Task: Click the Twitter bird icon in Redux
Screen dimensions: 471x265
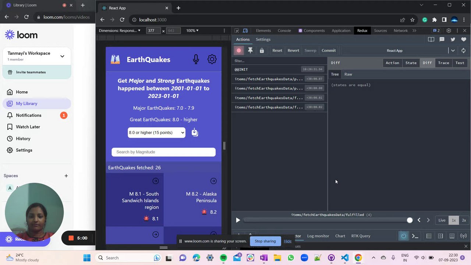Action: pos(453,39)
